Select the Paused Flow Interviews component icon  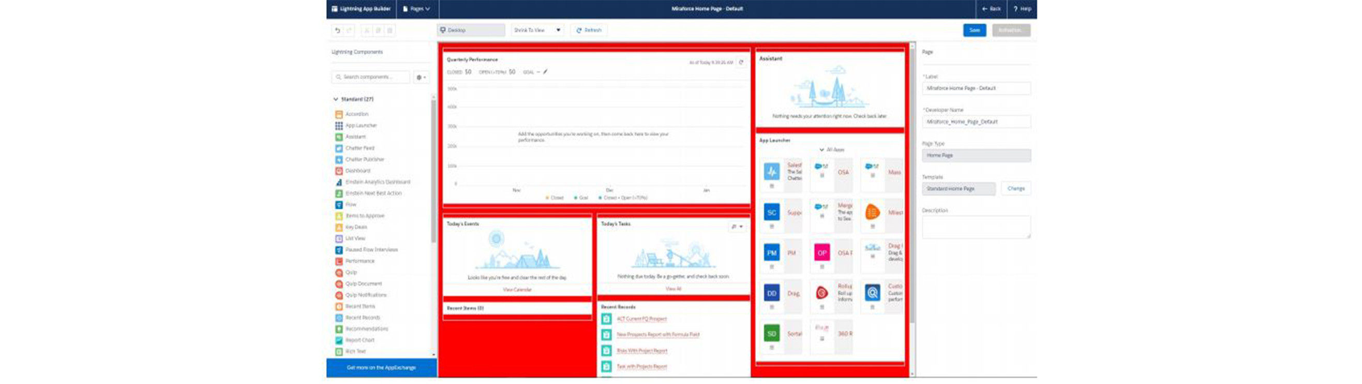click(x=339, y=250)
